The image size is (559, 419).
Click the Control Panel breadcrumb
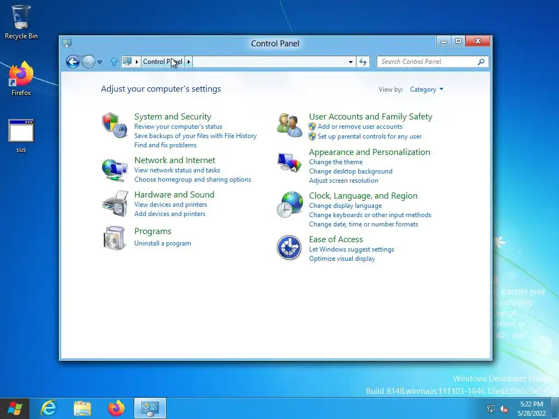pos(163,62)
